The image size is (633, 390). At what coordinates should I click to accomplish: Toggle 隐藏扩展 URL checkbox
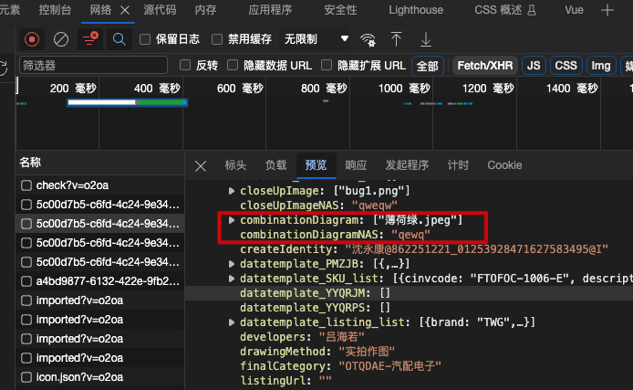click(327, 65)
